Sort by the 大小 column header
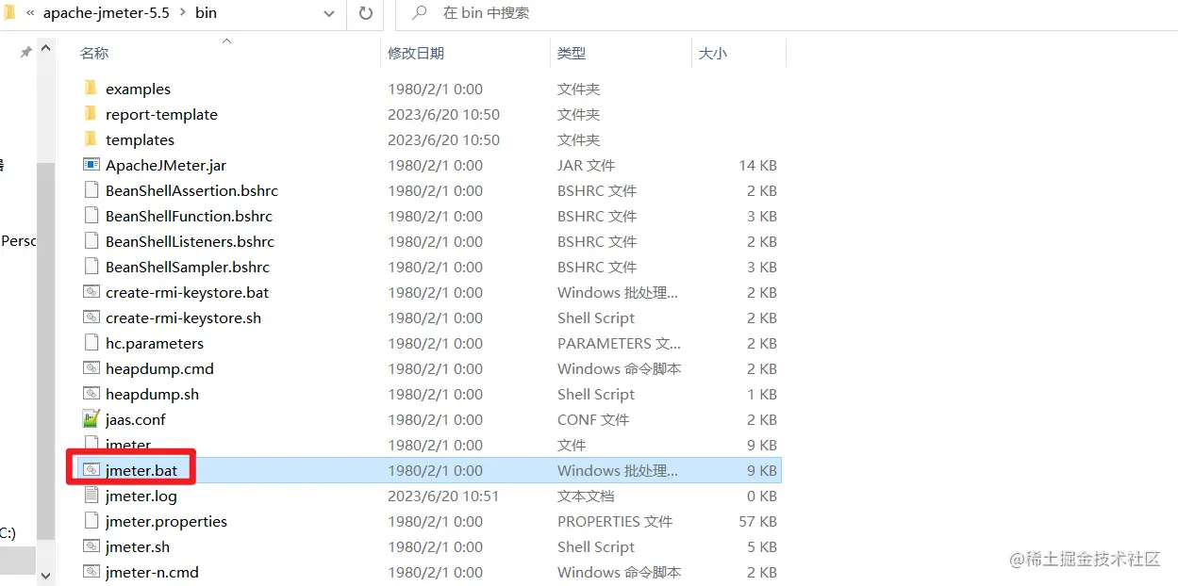The height and width of the screenshot is (586, 1178). pos(713,54)
